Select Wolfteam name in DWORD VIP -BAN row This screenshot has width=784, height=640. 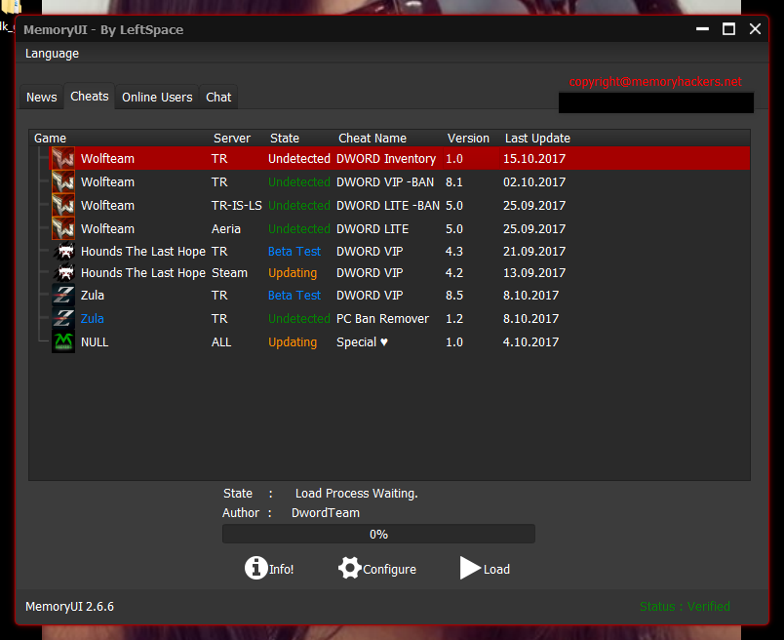107,182
